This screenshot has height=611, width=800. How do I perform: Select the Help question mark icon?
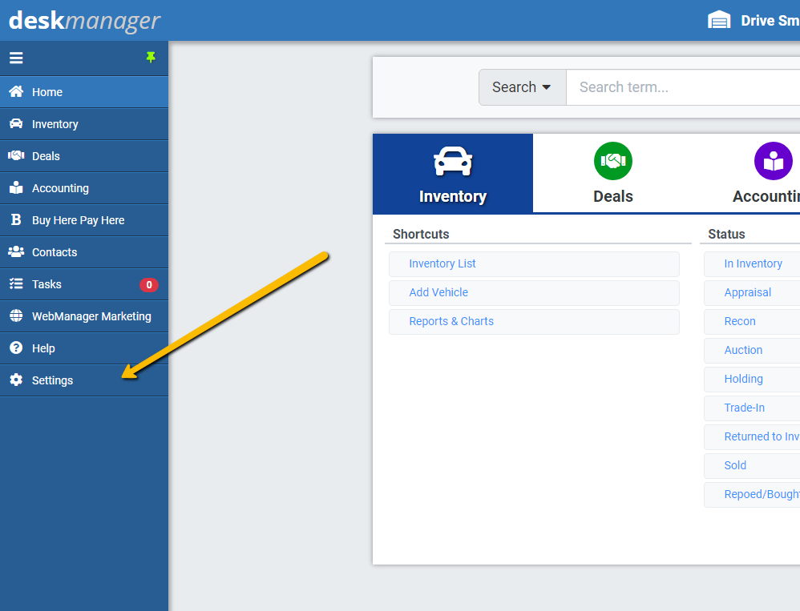click(18, 348)
